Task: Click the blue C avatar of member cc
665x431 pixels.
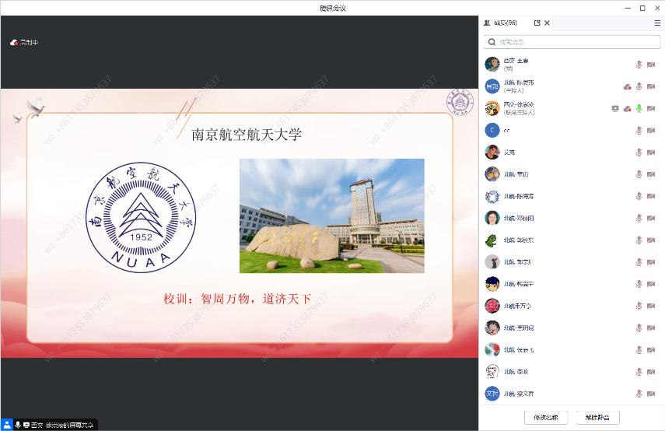Action: point(492,130)
